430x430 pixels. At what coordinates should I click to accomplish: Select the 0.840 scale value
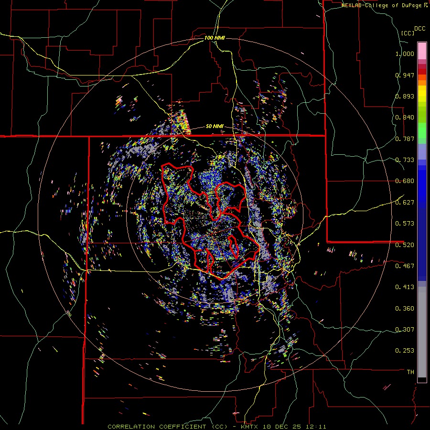click(405, 118)
